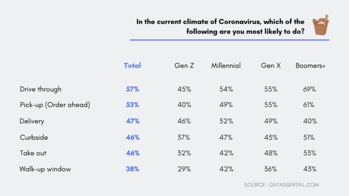Select the Gen Z column header
This screenshot has height=196, width=349.
tap(184, 65)
